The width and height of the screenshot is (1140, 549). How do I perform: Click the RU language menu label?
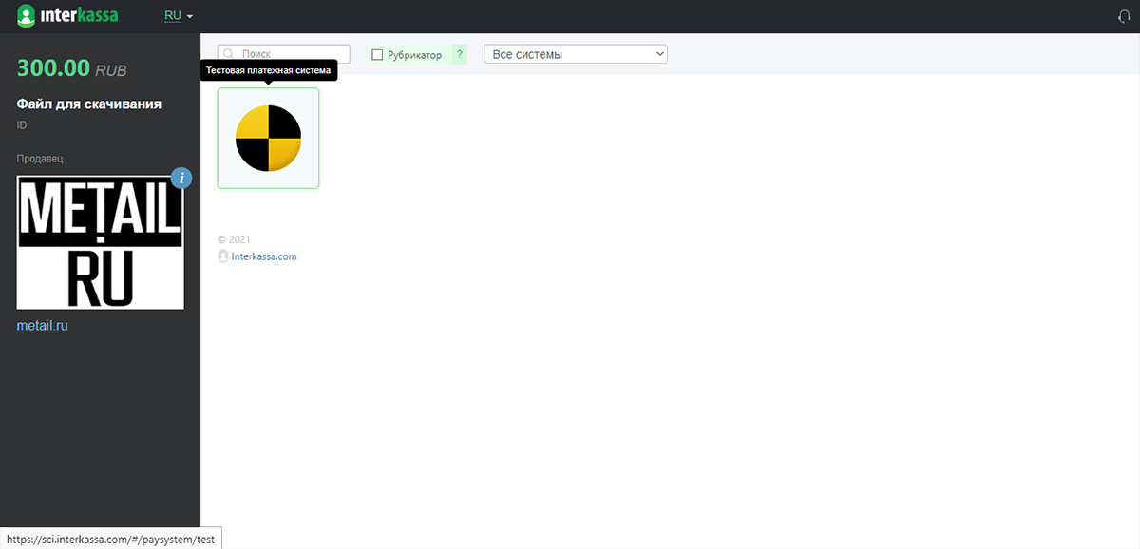pyautogui.click(x=173, y=16)
